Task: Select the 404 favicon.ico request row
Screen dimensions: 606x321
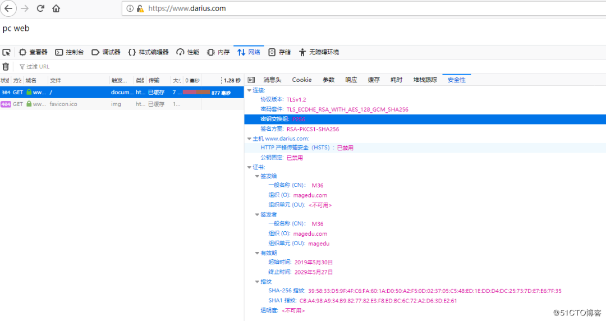Action: click(x=122, y=104)
